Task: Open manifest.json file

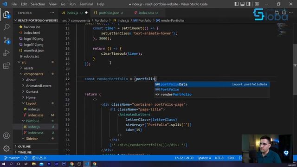Action: point(36,51)
